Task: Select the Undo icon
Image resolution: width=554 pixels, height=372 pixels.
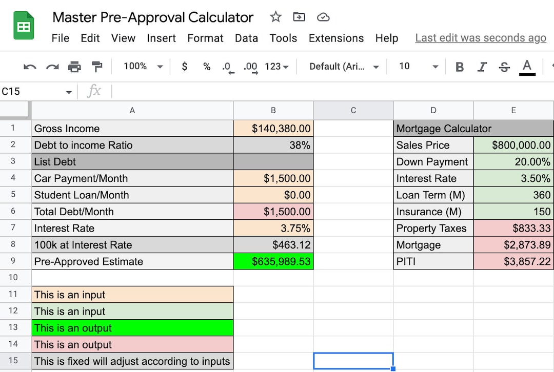Action: (x=30, y=66)
